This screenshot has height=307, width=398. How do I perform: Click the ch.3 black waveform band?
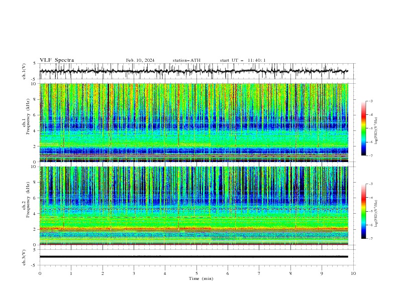pos(194,257)
